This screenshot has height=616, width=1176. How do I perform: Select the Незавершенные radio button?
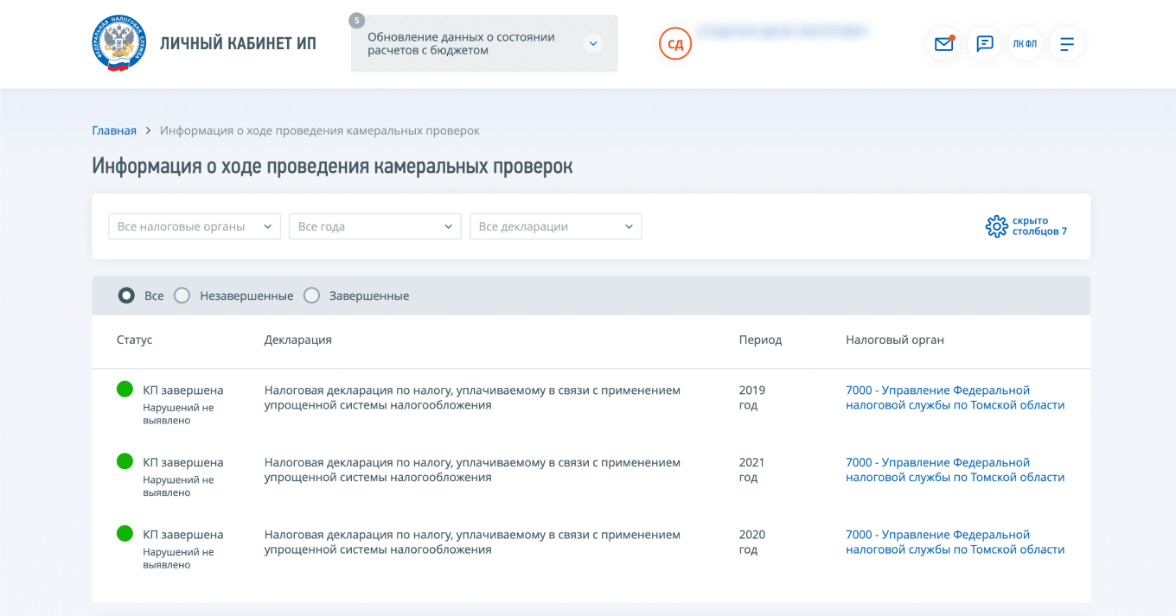tap(182, 295)
